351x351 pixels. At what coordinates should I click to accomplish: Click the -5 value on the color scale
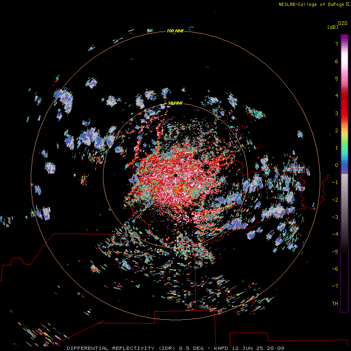coord(335,252)
